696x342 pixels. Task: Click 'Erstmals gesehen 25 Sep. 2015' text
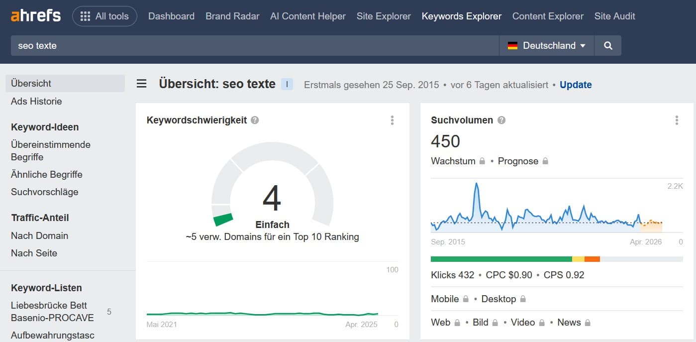(x=372, y=85)
